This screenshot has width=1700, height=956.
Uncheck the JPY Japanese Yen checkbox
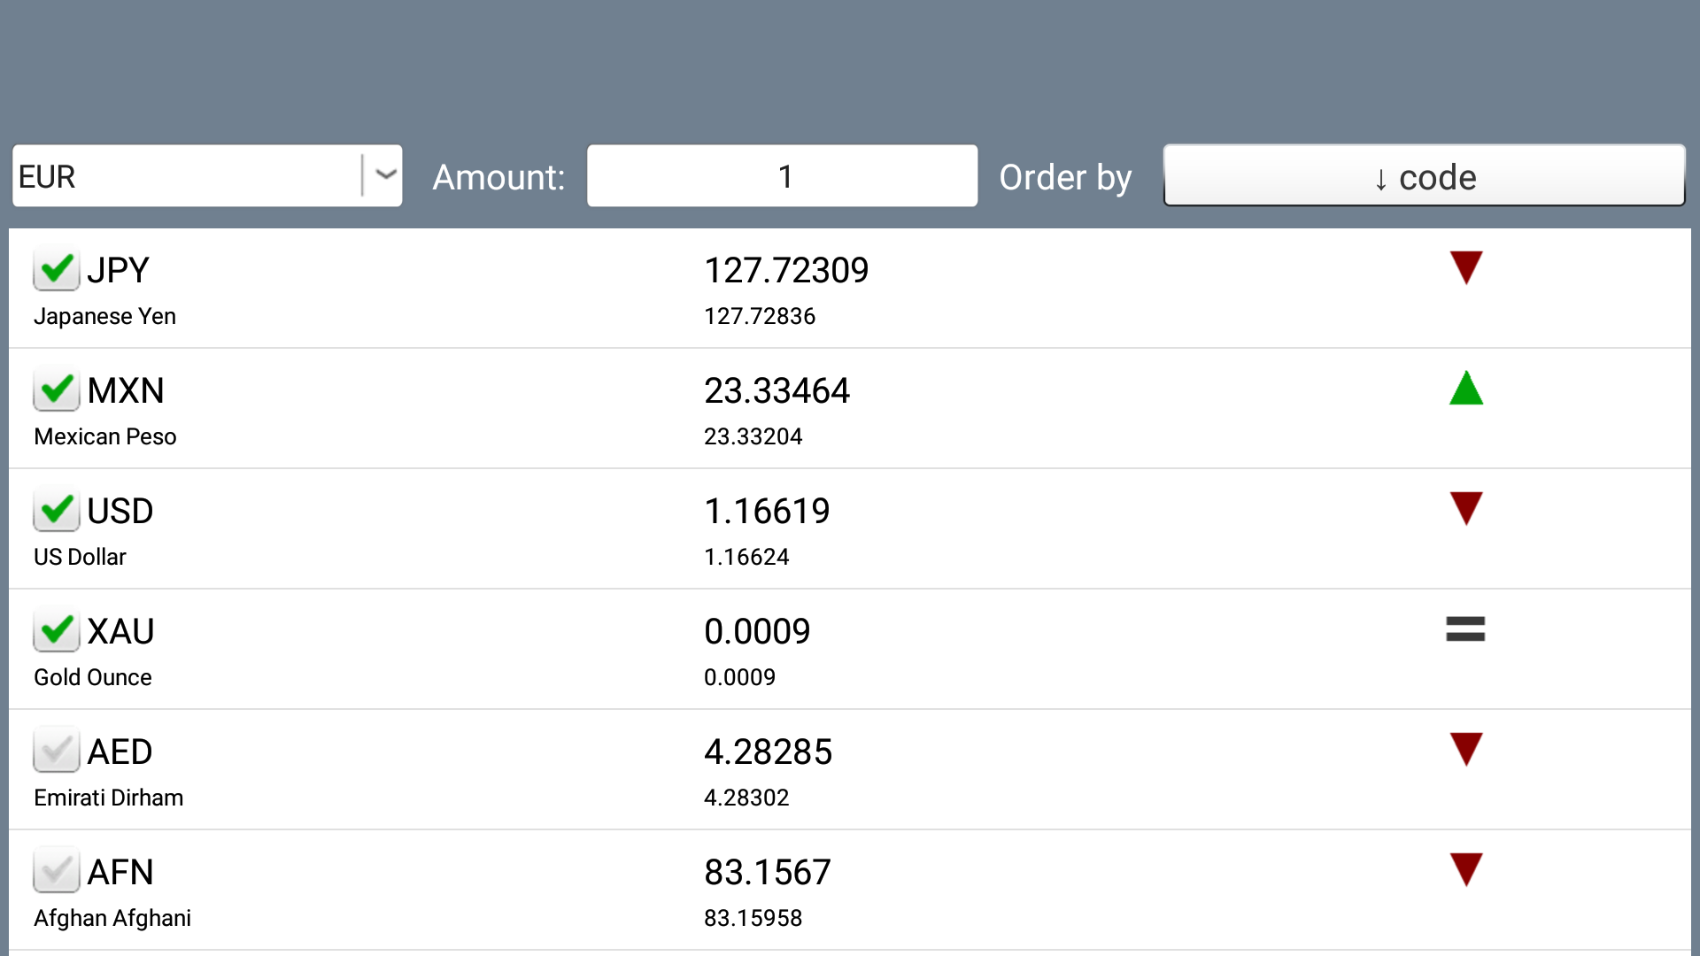point(56,268)
